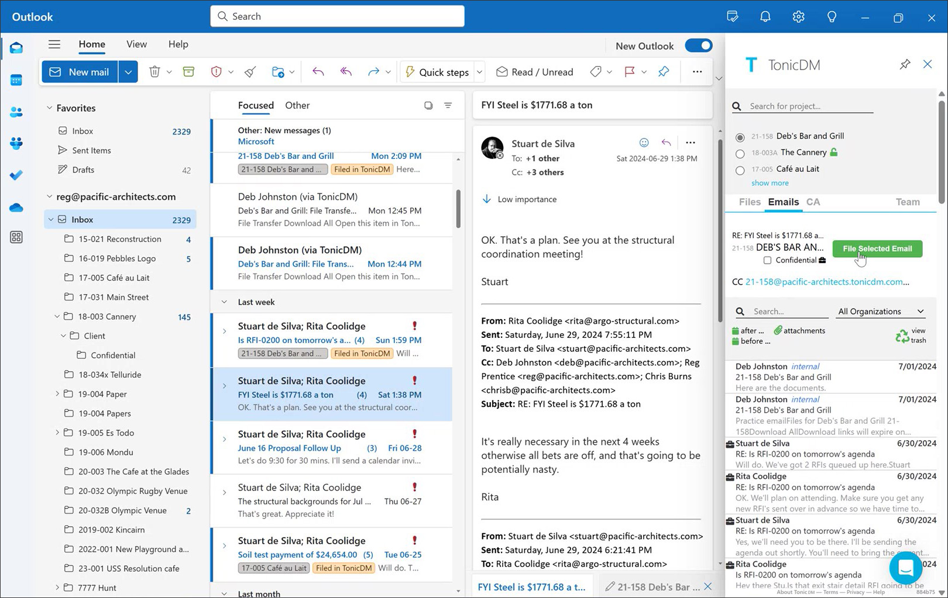Viewport: 948px width, 598px height.
Task: Collapse the Last week group
Action: (x=224, y=302)
